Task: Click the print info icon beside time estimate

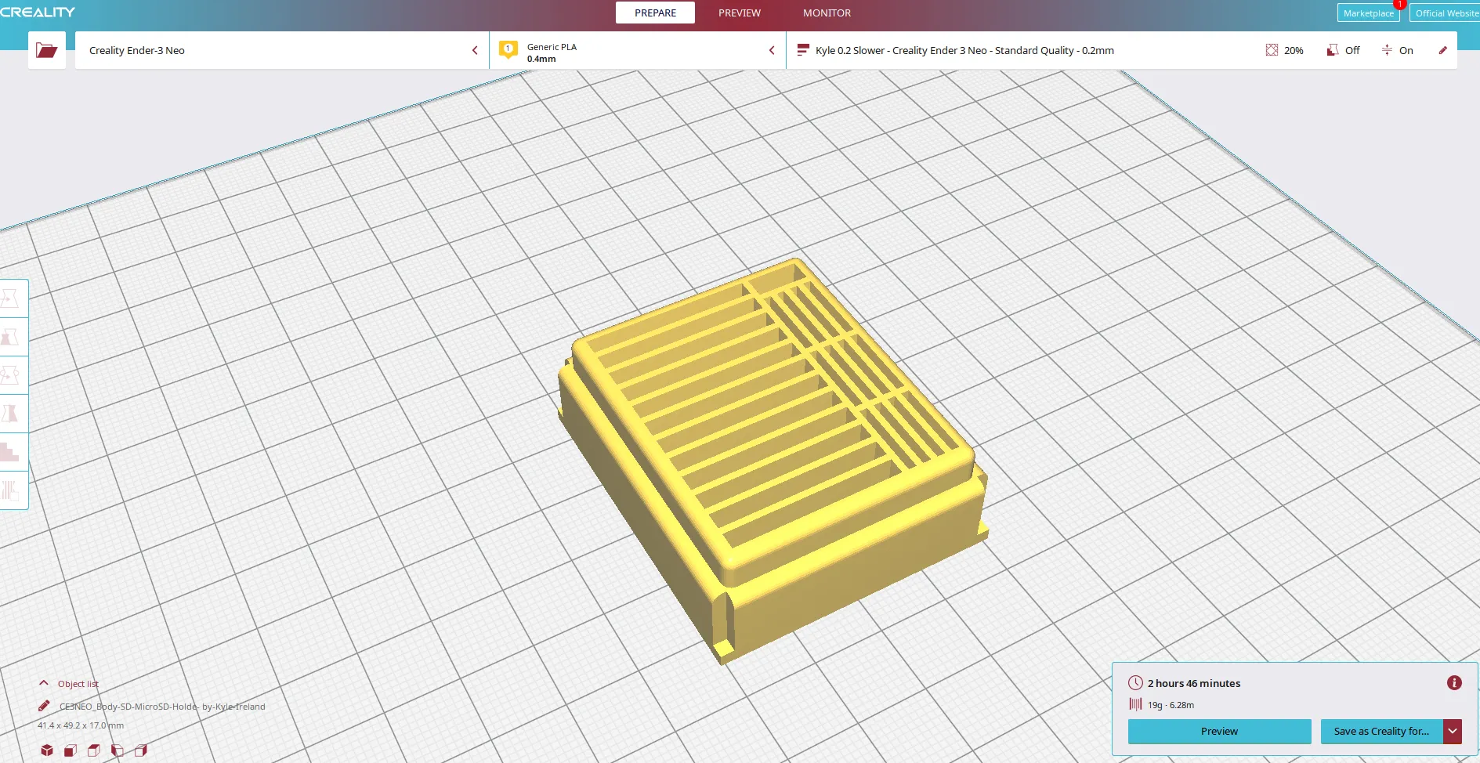Action: click(1454, 683)
